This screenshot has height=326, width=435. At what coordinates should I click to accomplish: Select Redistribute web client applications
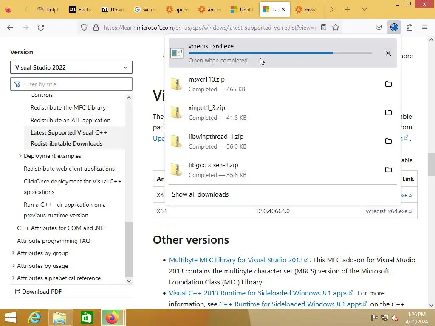pos(69,169)
